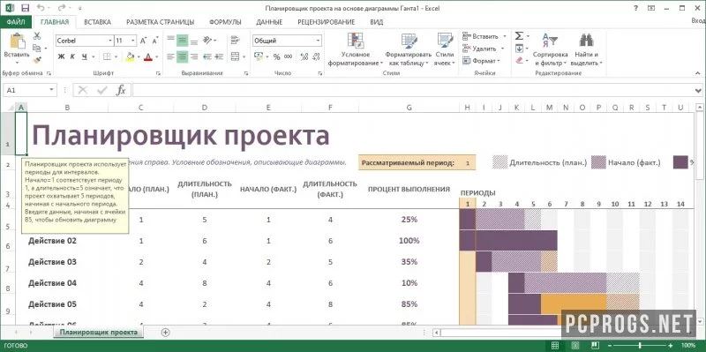The image size is (706, 352).
Task: Select the Рассматриваемый период value cell
Action: point(468,163)
